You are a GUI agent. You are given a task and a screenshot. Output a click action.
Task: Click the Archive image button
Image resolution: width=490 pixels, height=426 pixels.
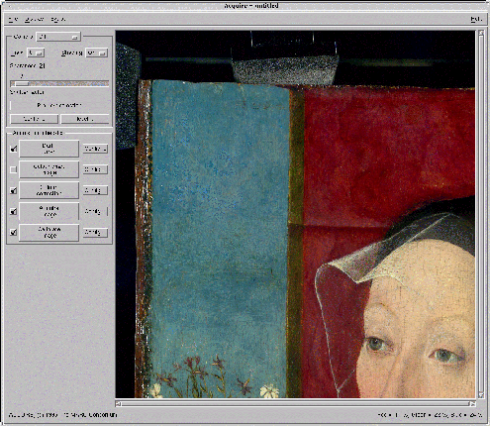[49, 233]
